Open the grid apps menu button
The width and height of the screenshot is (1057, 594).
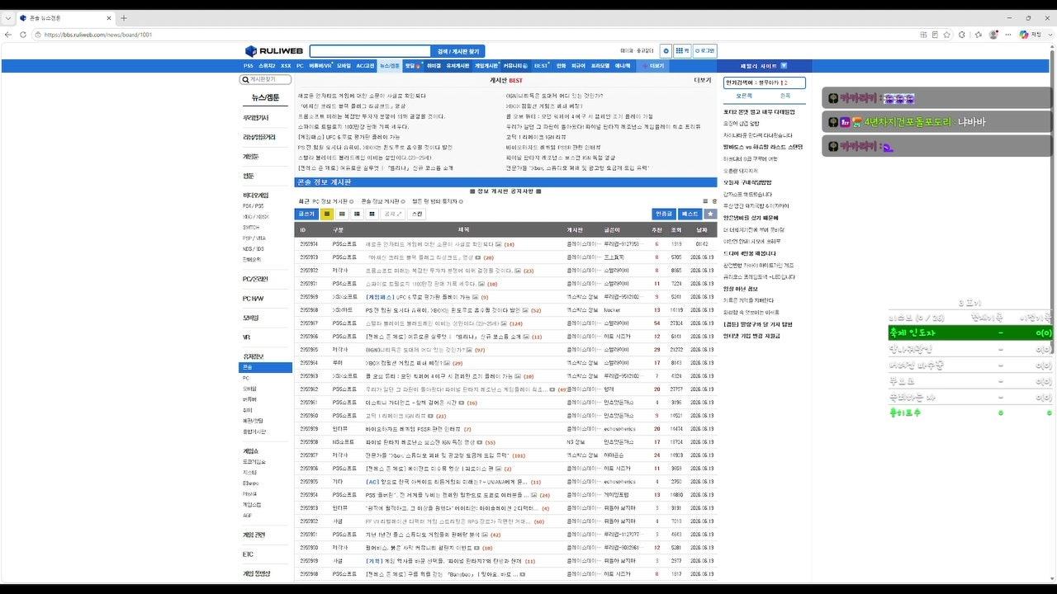(682, 51)
